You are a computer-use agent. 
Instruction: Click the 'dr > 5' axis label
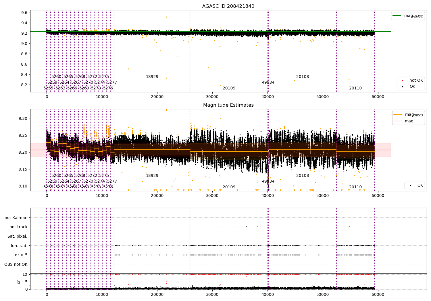[x=21, y=255]
